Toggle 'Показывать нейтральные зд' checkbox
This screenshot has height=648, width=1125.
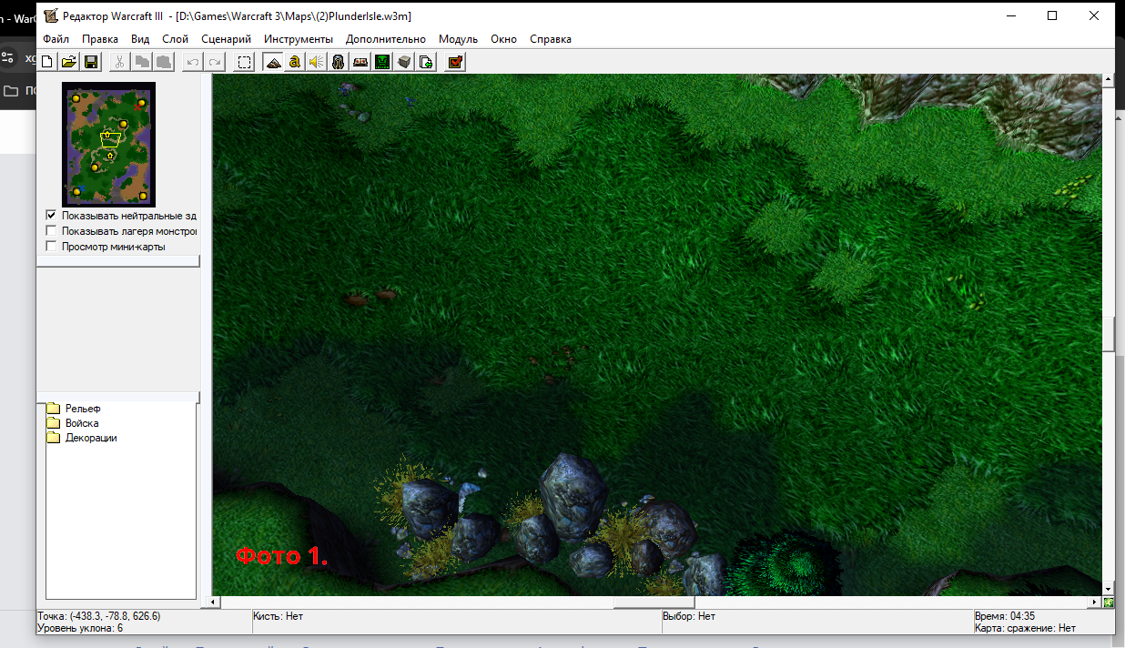[52, 216]
